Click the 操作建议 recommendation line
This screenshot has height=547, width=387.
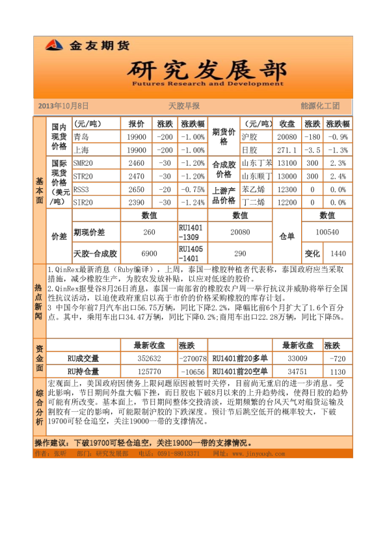143,443
